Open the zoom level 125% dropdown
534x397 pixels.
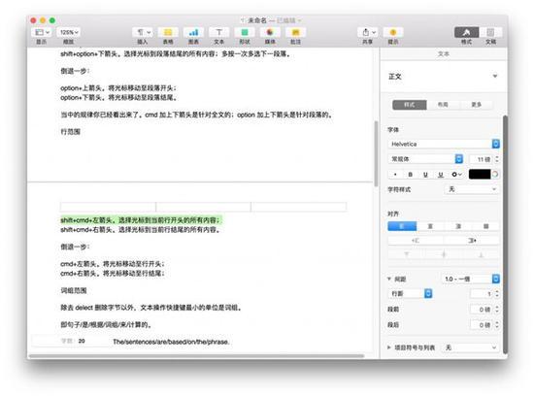[69, 32]
